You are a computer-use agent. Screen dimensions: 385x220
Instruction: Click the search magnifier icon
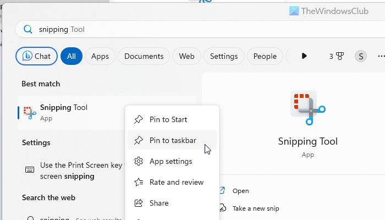point(28,29)
